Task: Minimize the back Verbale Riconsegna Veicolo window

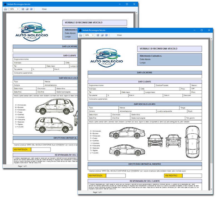Action: tap(120, 4)
